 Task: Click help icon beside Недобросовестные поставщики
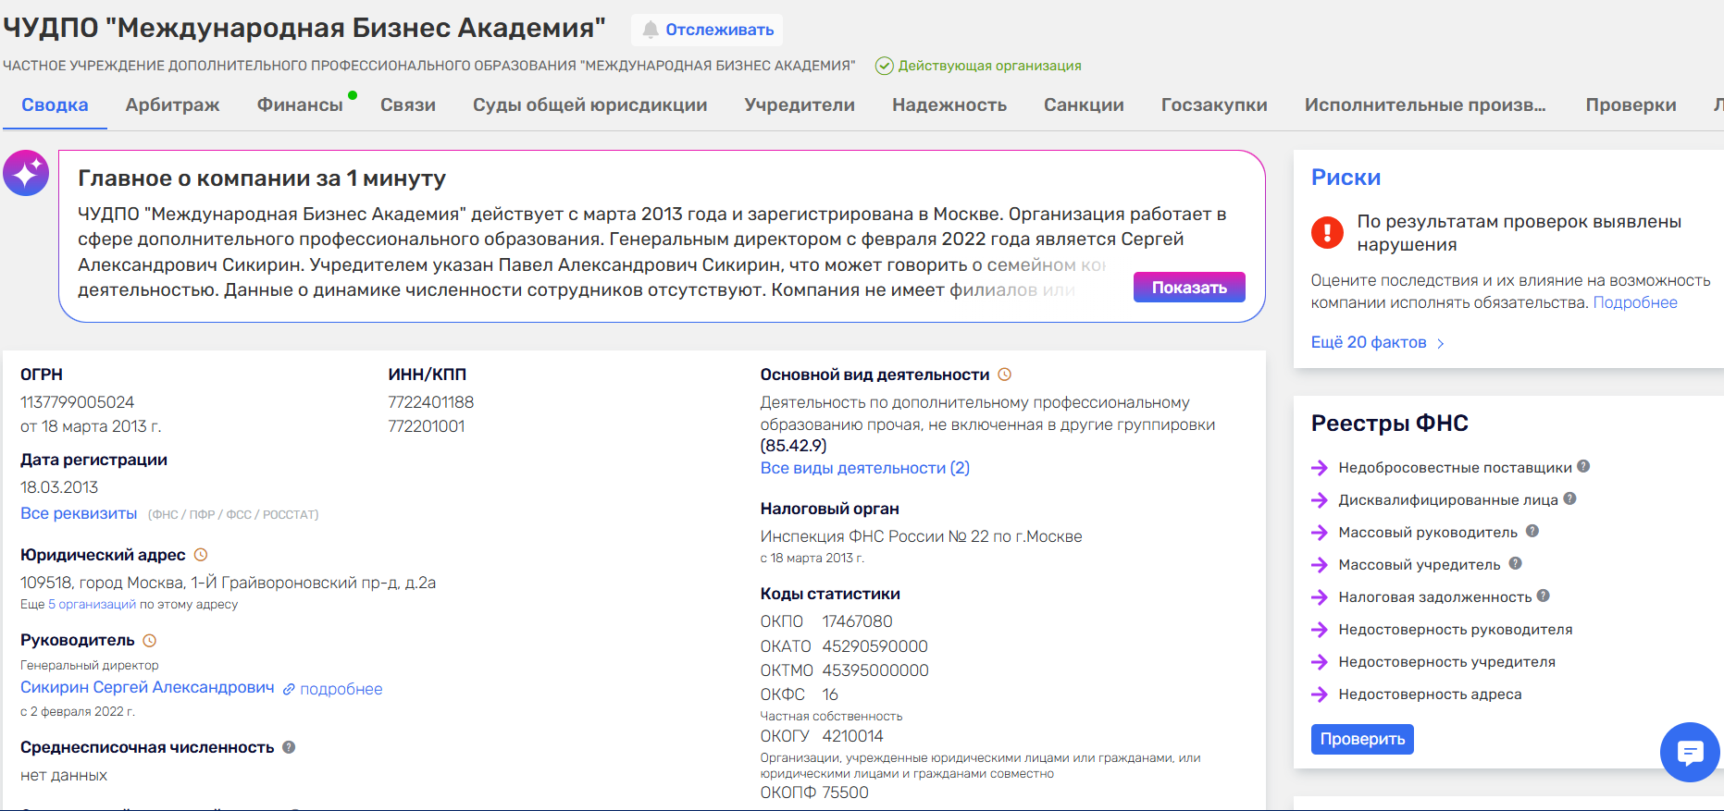click(1583, 467)
